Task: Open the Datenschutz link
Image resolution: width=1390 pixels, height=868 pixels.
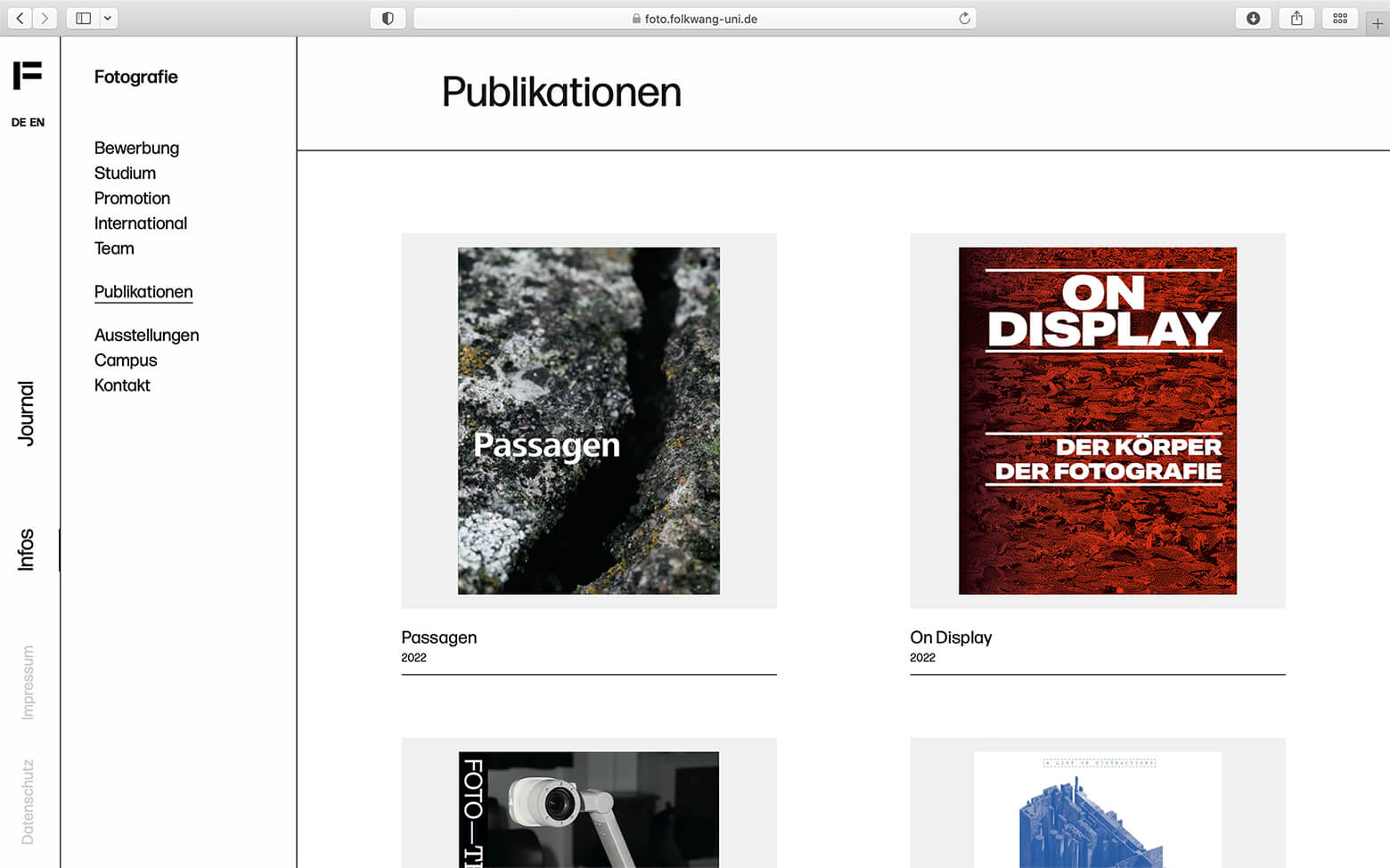Action: tap(28, 801)
